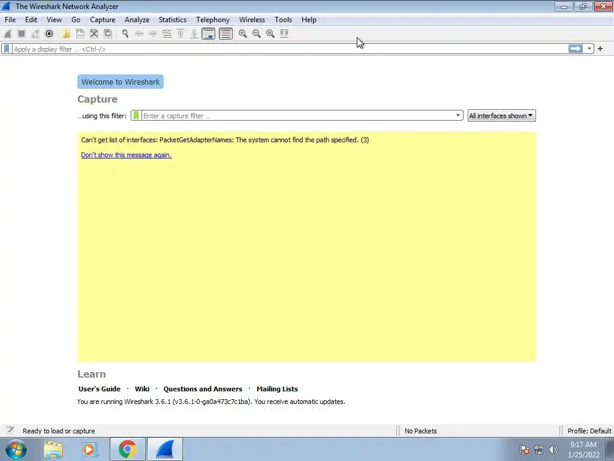
Task: Add a display filter button plus icon
Action: [600, 49]
